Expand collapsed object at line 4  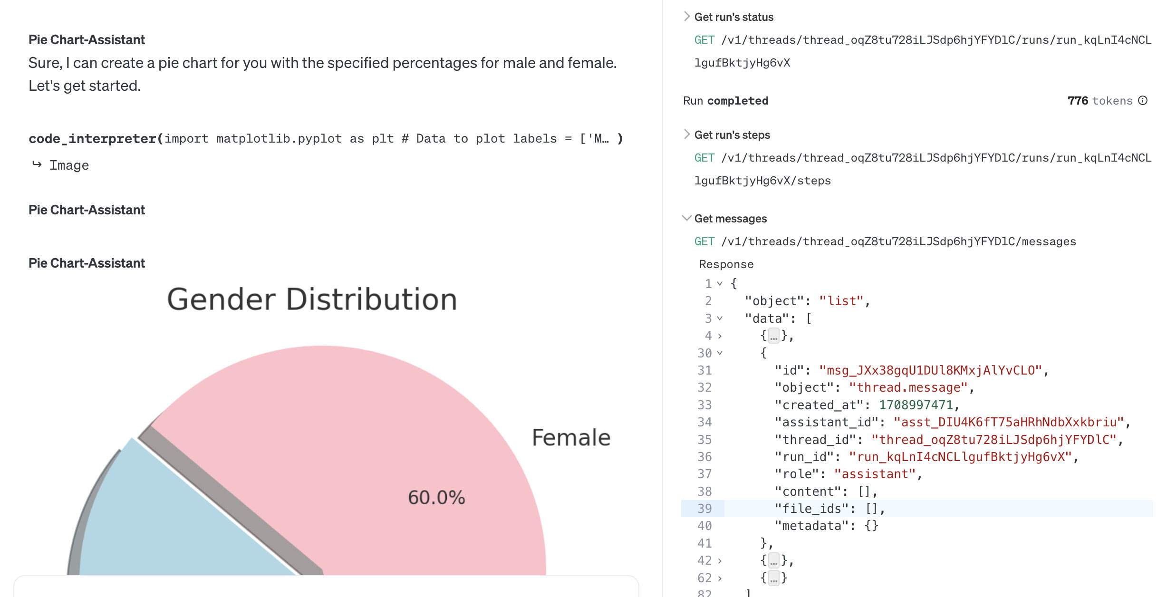(720, 336)
